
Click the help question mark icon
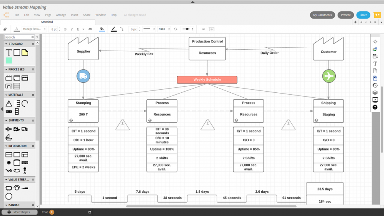375,107
